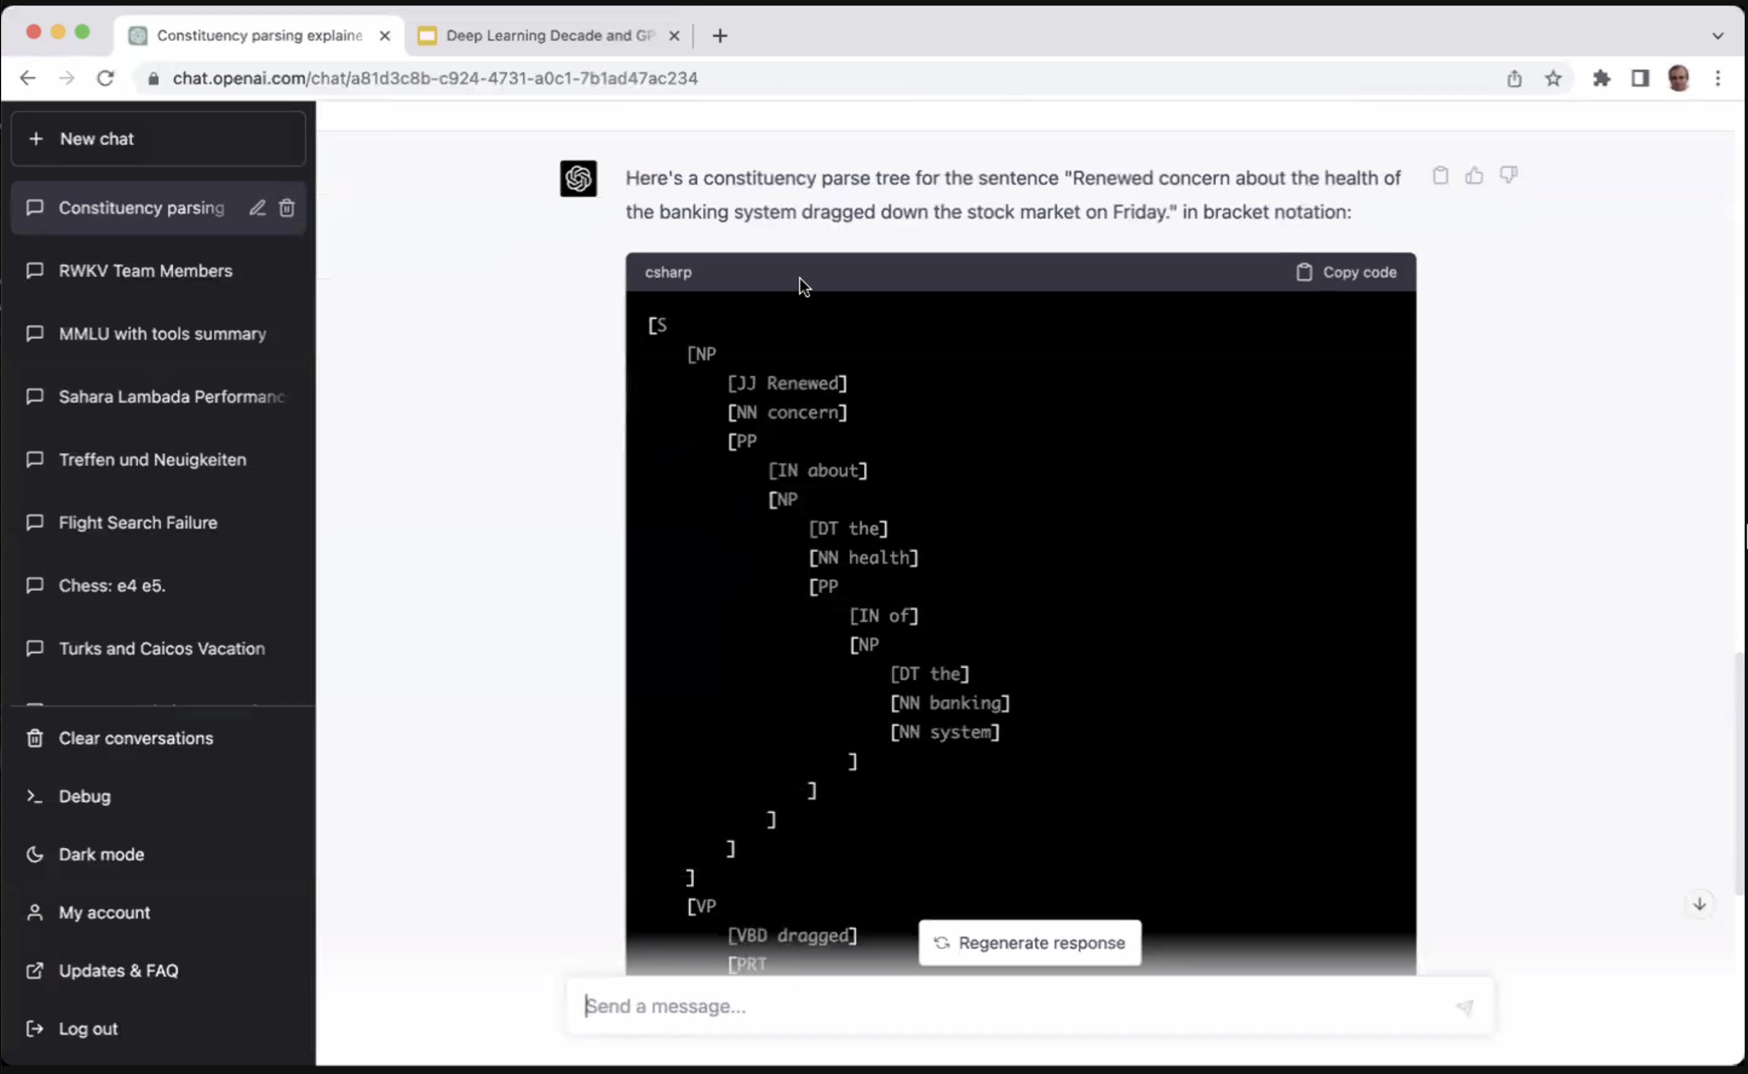Click the thumbs up icon on response
The image size is (1748, 1074).
(1474, 175)
